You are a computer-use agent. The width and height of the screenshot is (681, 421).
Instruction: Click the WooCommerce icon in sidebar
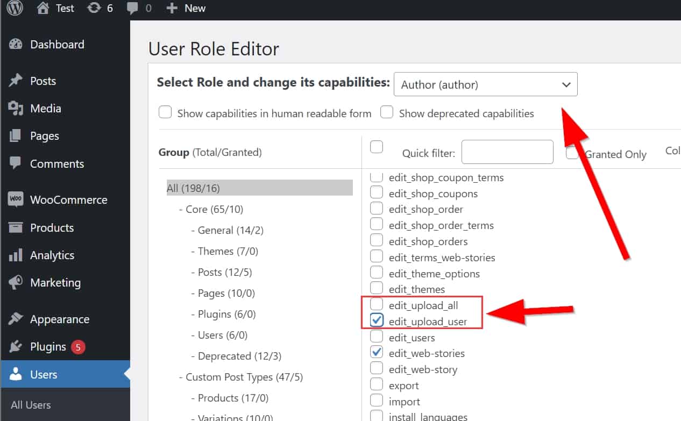click(x=16, y=199)
